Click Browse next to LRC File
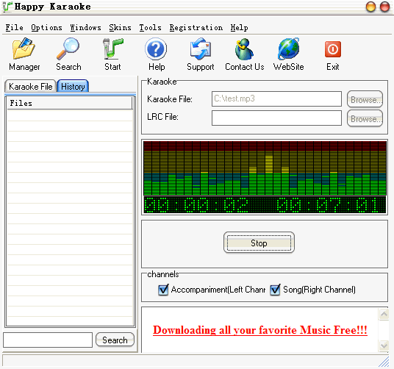Image resolution: width=394 pixels, height=369 pixels. 365,118
